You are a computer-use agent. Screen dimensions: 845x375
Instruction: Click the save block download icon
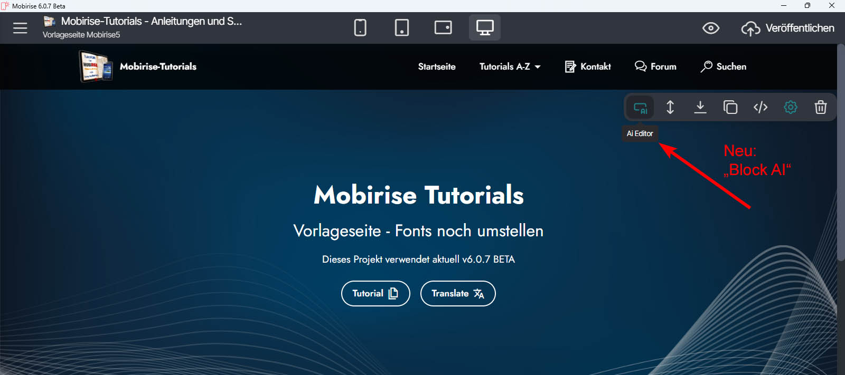(700, 108)
